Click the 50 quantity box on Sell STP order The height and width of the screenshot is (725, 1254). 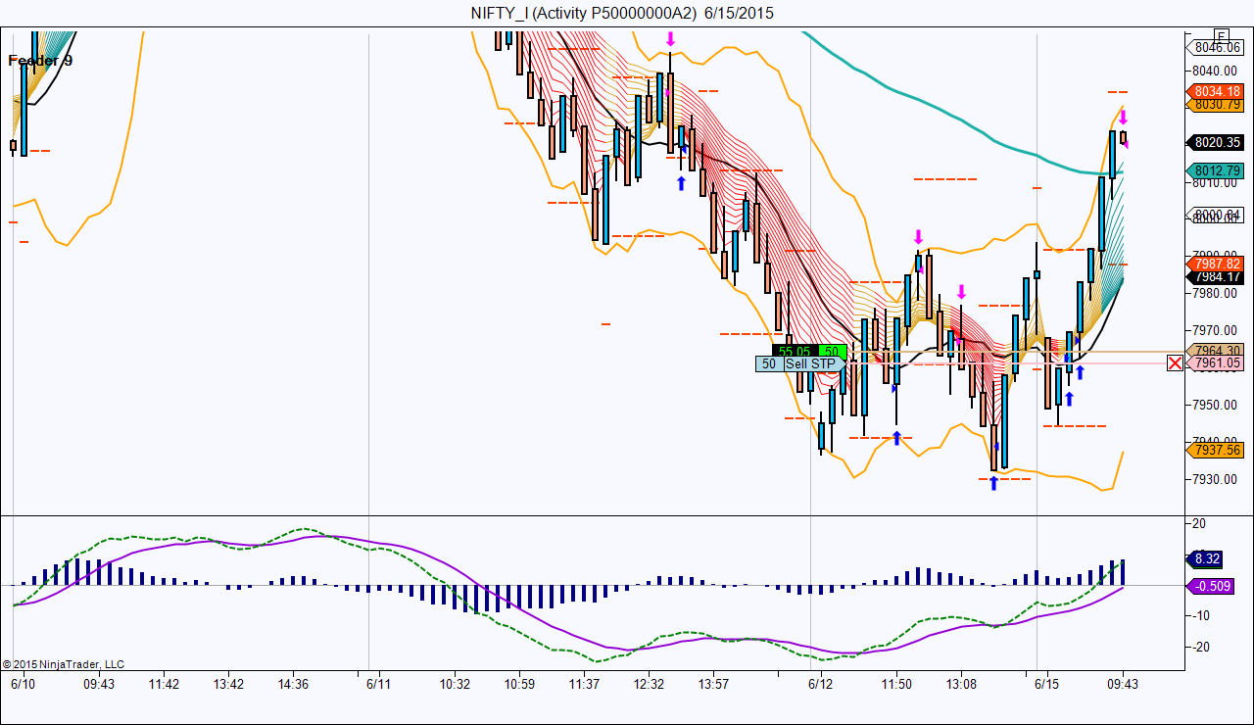coord(769,363)
